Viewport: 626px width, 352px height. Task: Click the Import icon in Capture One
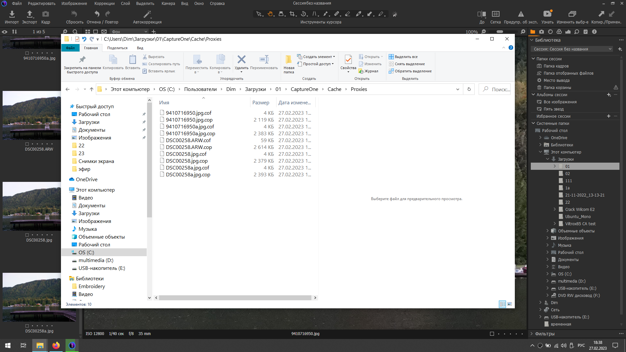[x=12, y=14]
